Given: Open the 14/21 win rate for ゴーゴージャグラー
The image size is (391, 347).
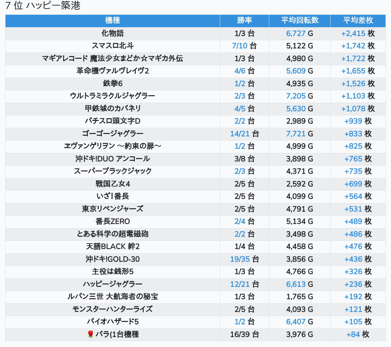Looking at the screenshot, I should tap(240, 134).
